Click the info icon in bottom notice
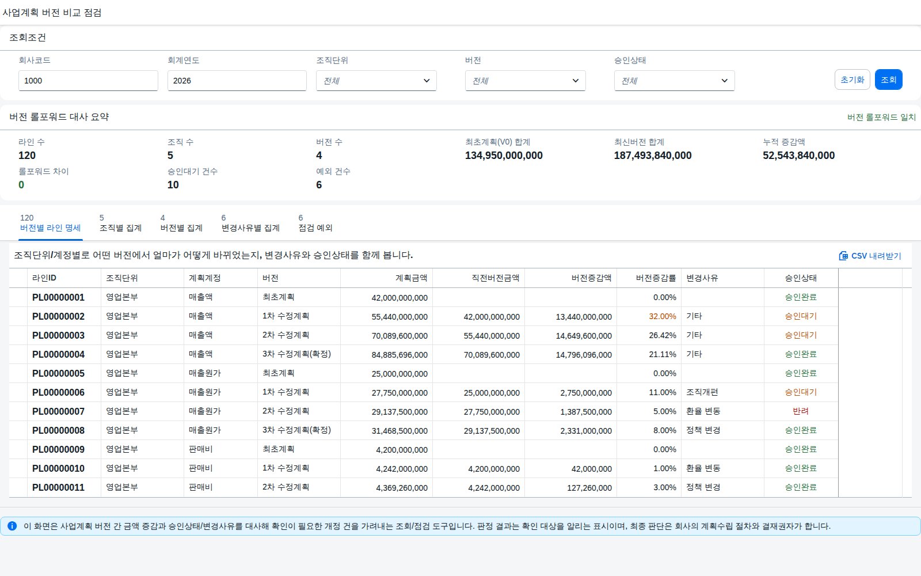 12,526
